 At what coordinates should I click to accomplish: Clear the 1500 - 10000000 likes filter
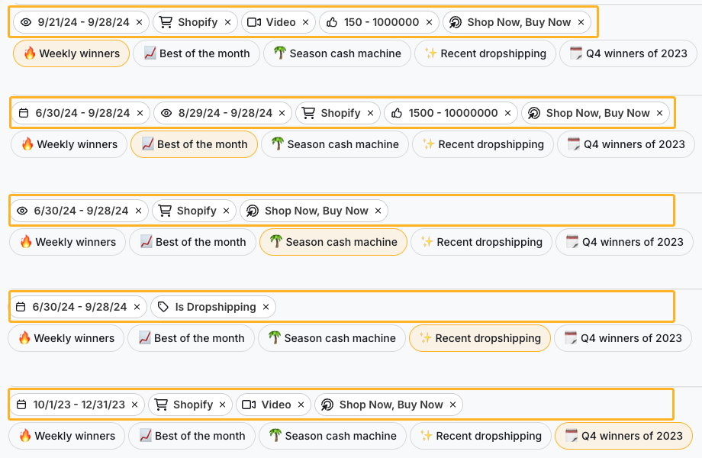507,113
